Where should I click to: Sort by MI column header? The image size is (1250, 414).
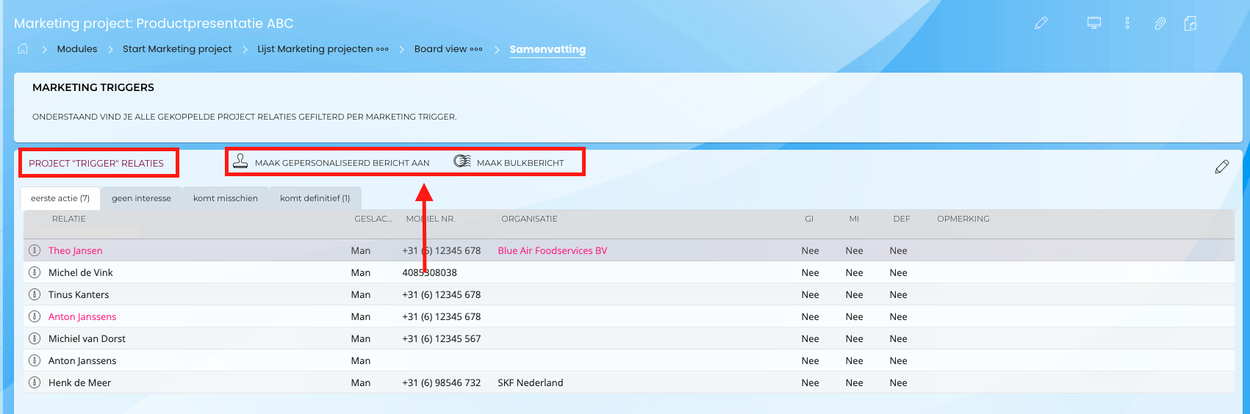tap(854, 219)
